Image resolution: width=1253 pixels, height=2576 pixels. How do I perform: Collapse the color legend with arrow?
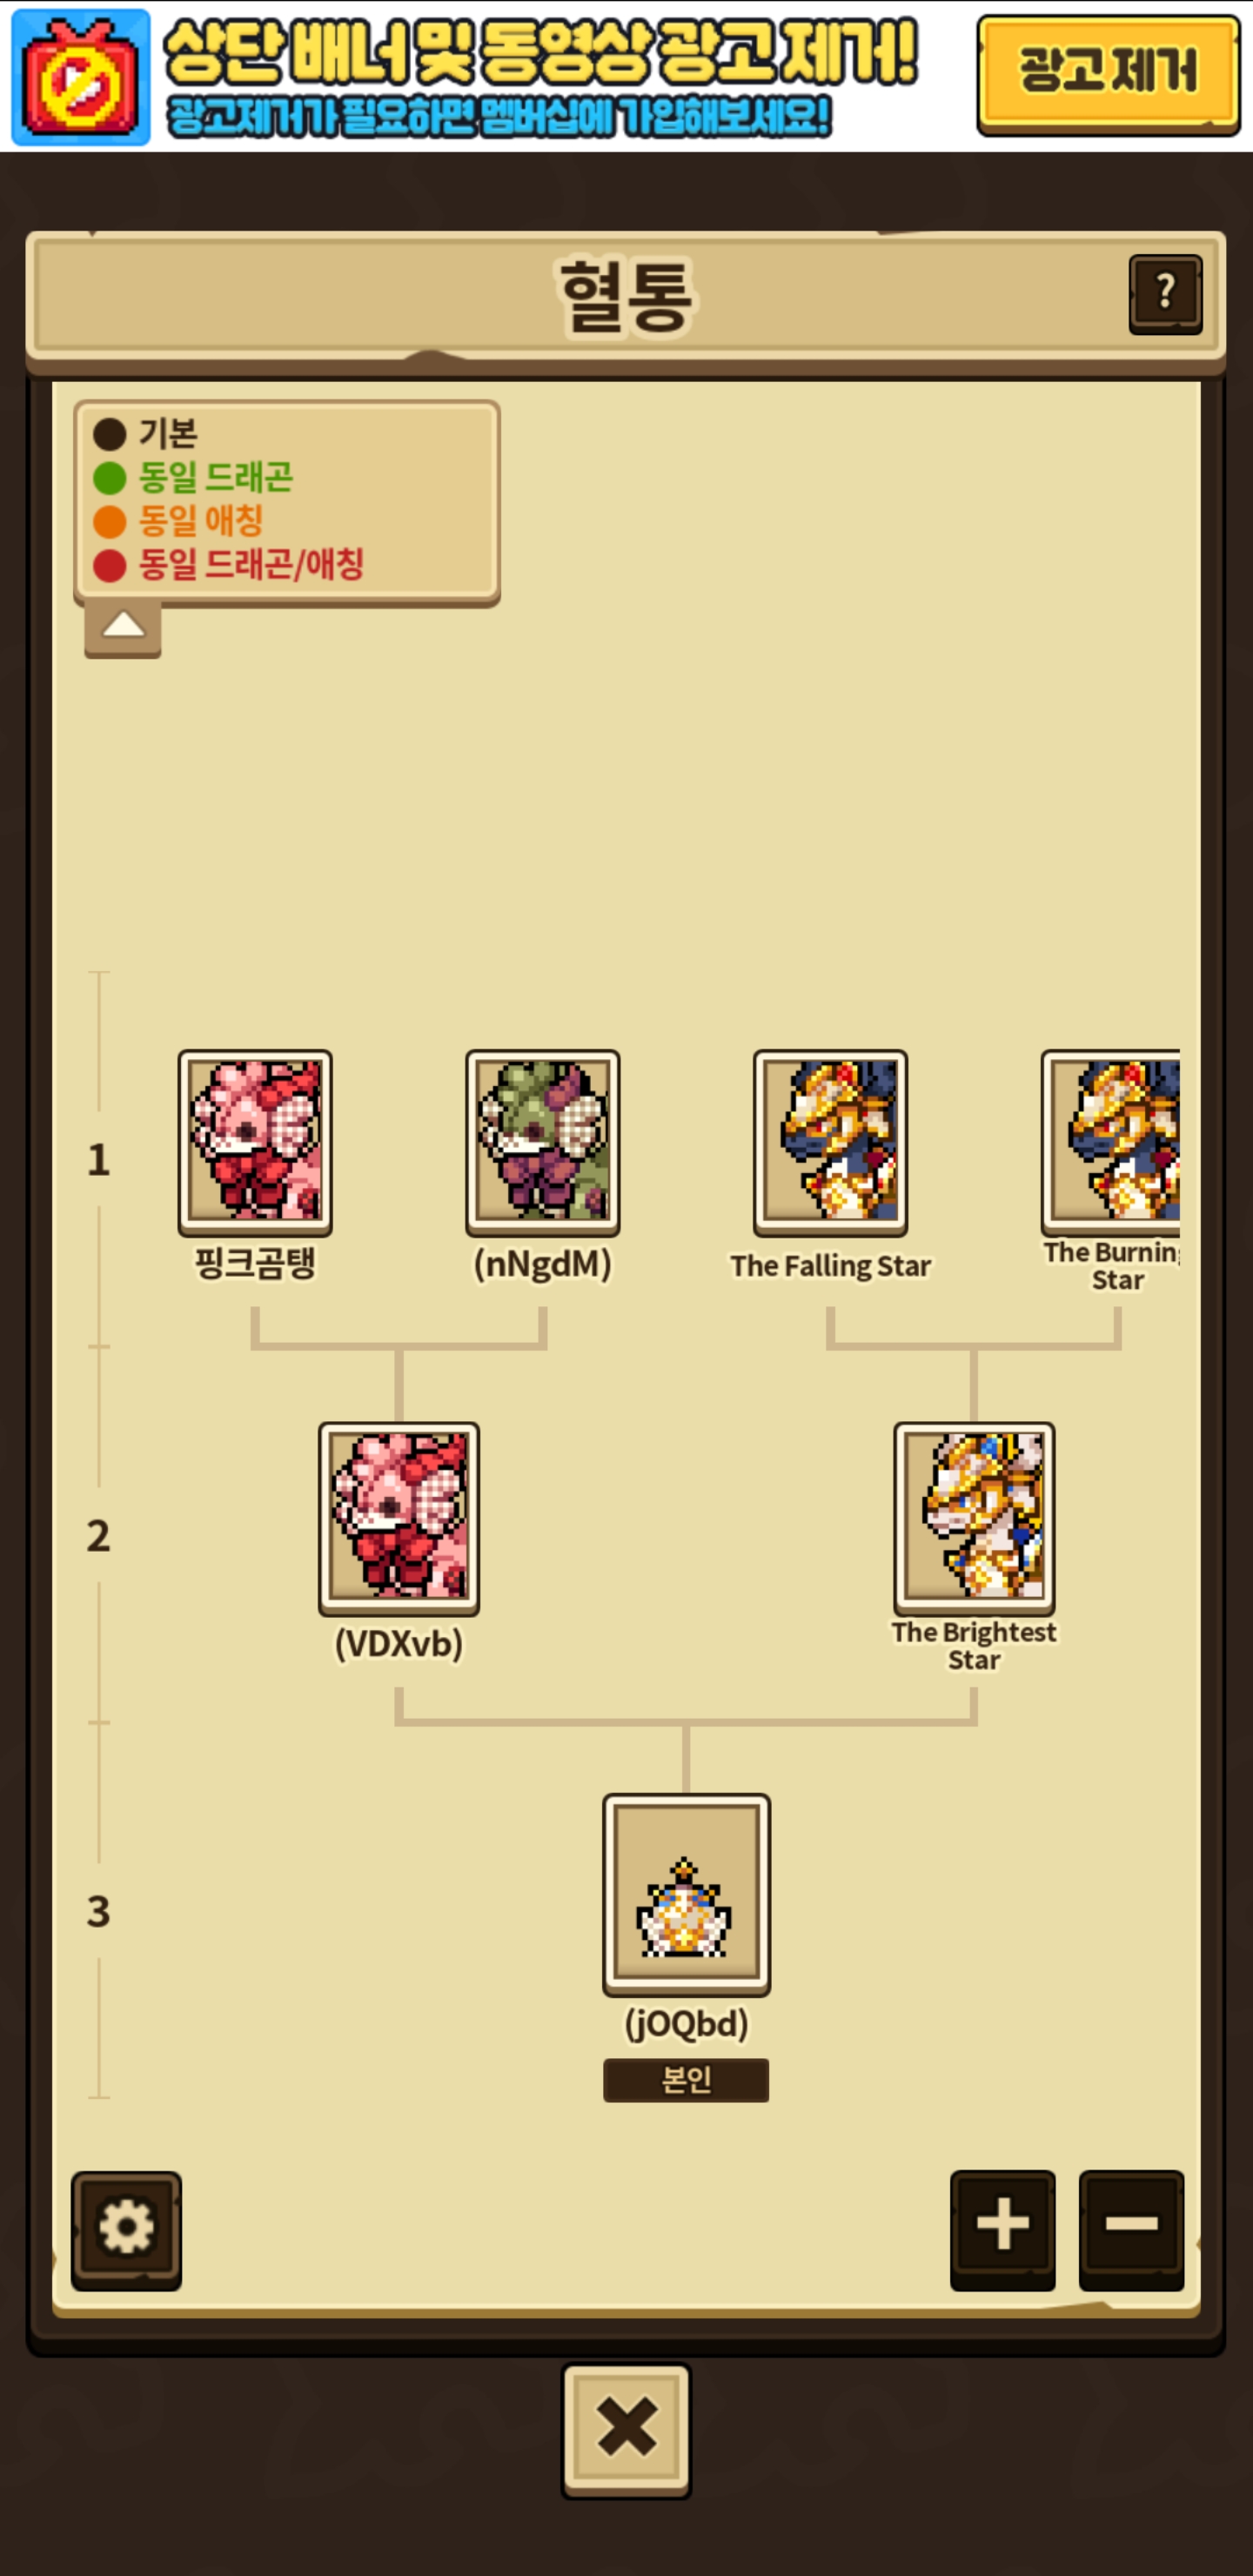(x=123, y=628)
